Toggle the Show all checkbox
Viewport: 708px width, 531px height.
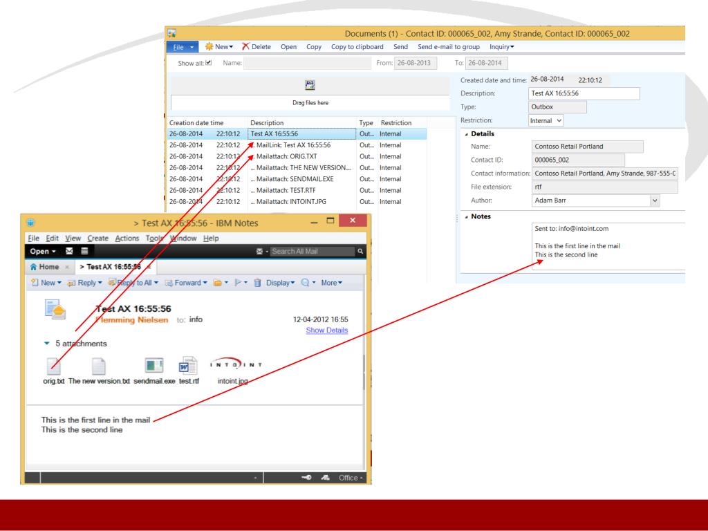tap(209, 63)
